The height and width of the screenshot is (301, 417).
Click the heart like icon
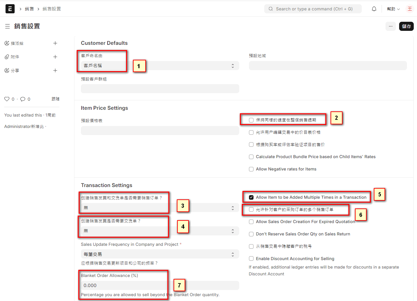7,99
